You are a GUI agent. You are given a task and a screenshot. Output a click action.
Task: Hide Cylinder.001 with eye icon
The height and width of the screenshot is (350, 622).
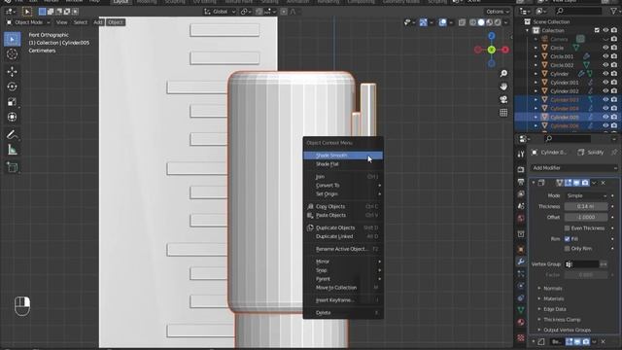click(605, 83)
